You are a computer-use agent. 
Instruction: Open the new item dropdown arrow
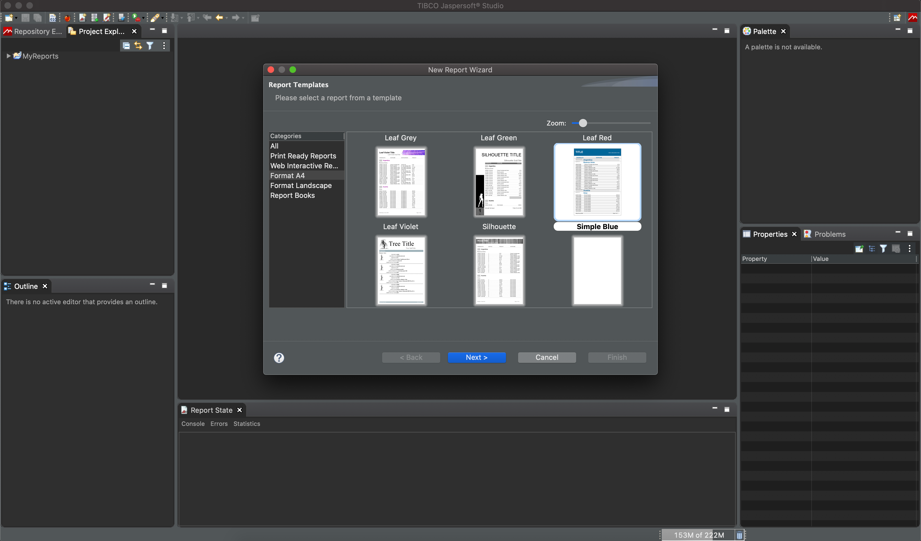click(16, 18)
